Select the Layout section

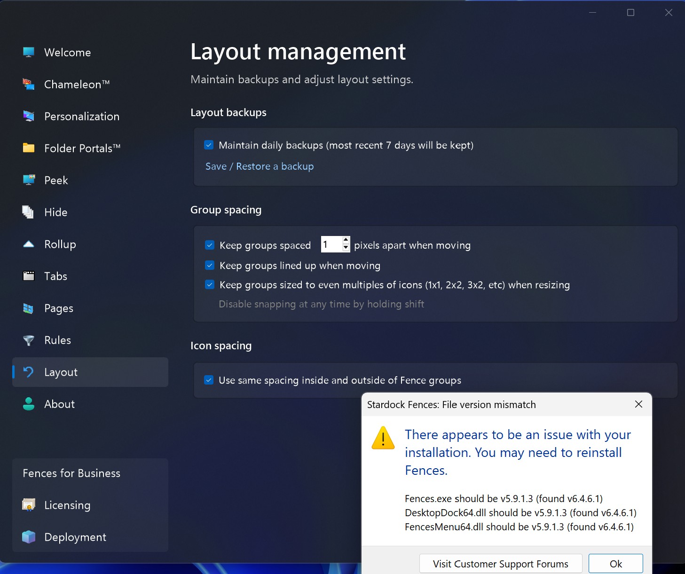tap(90, 372)
